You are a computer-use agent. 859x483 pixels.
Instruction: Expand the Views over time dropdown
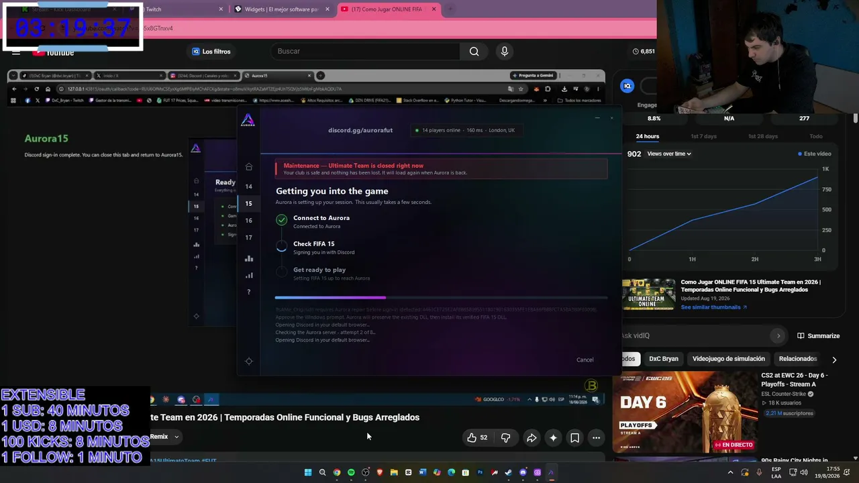669,154
